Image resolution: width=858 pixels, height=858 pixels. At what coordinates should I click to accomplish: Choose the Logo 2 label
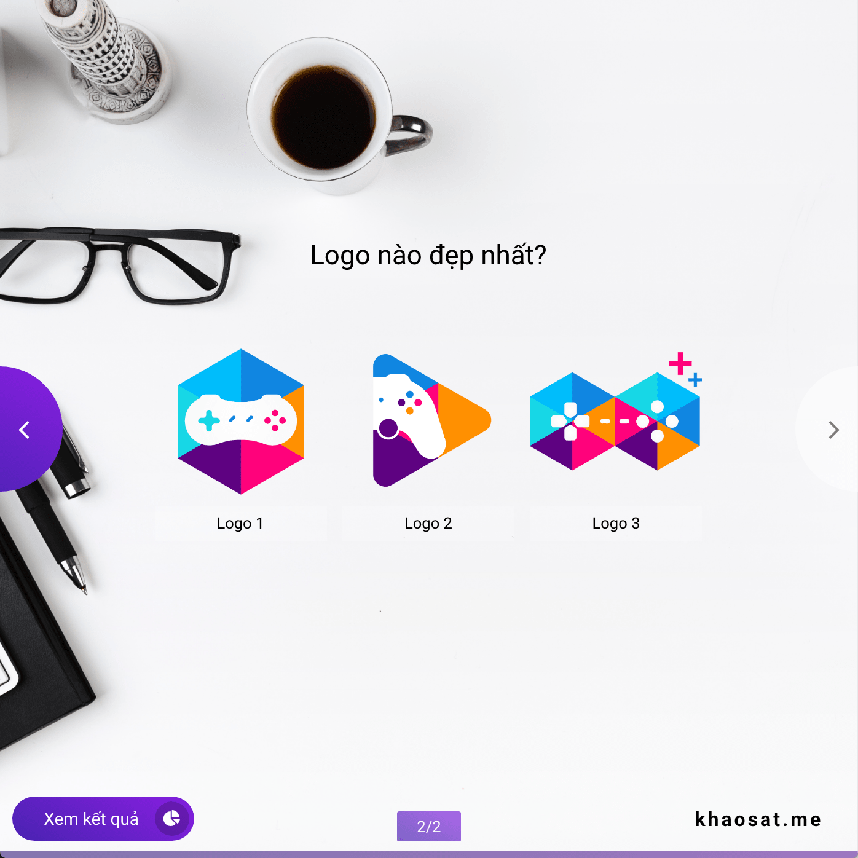pyautogui.click(x=428, y=523)
